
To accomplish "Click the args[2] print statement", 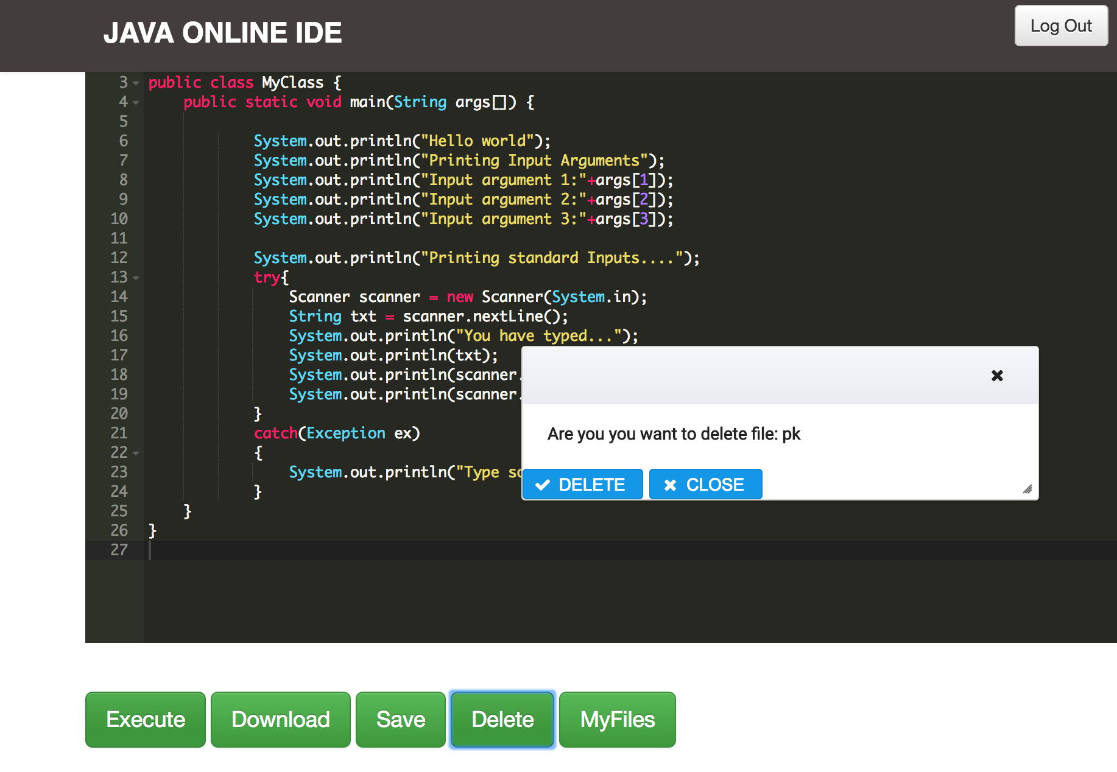I will 463,200.
